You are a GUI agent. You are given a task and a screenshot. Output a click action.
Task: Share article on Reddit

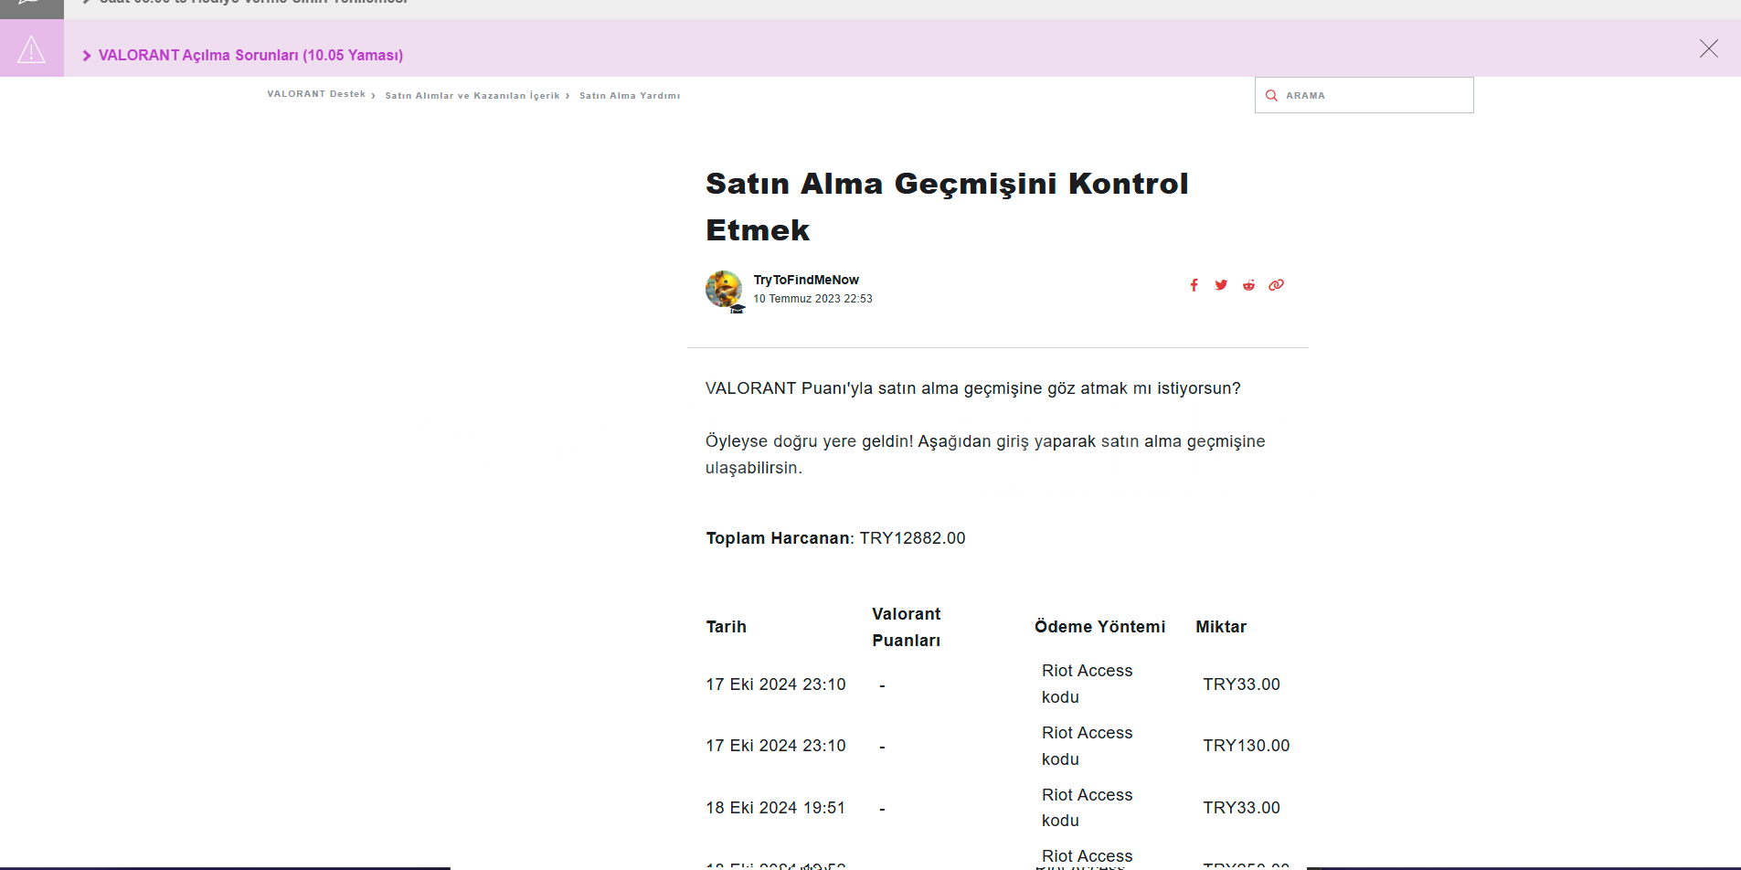click(1248, 285)
